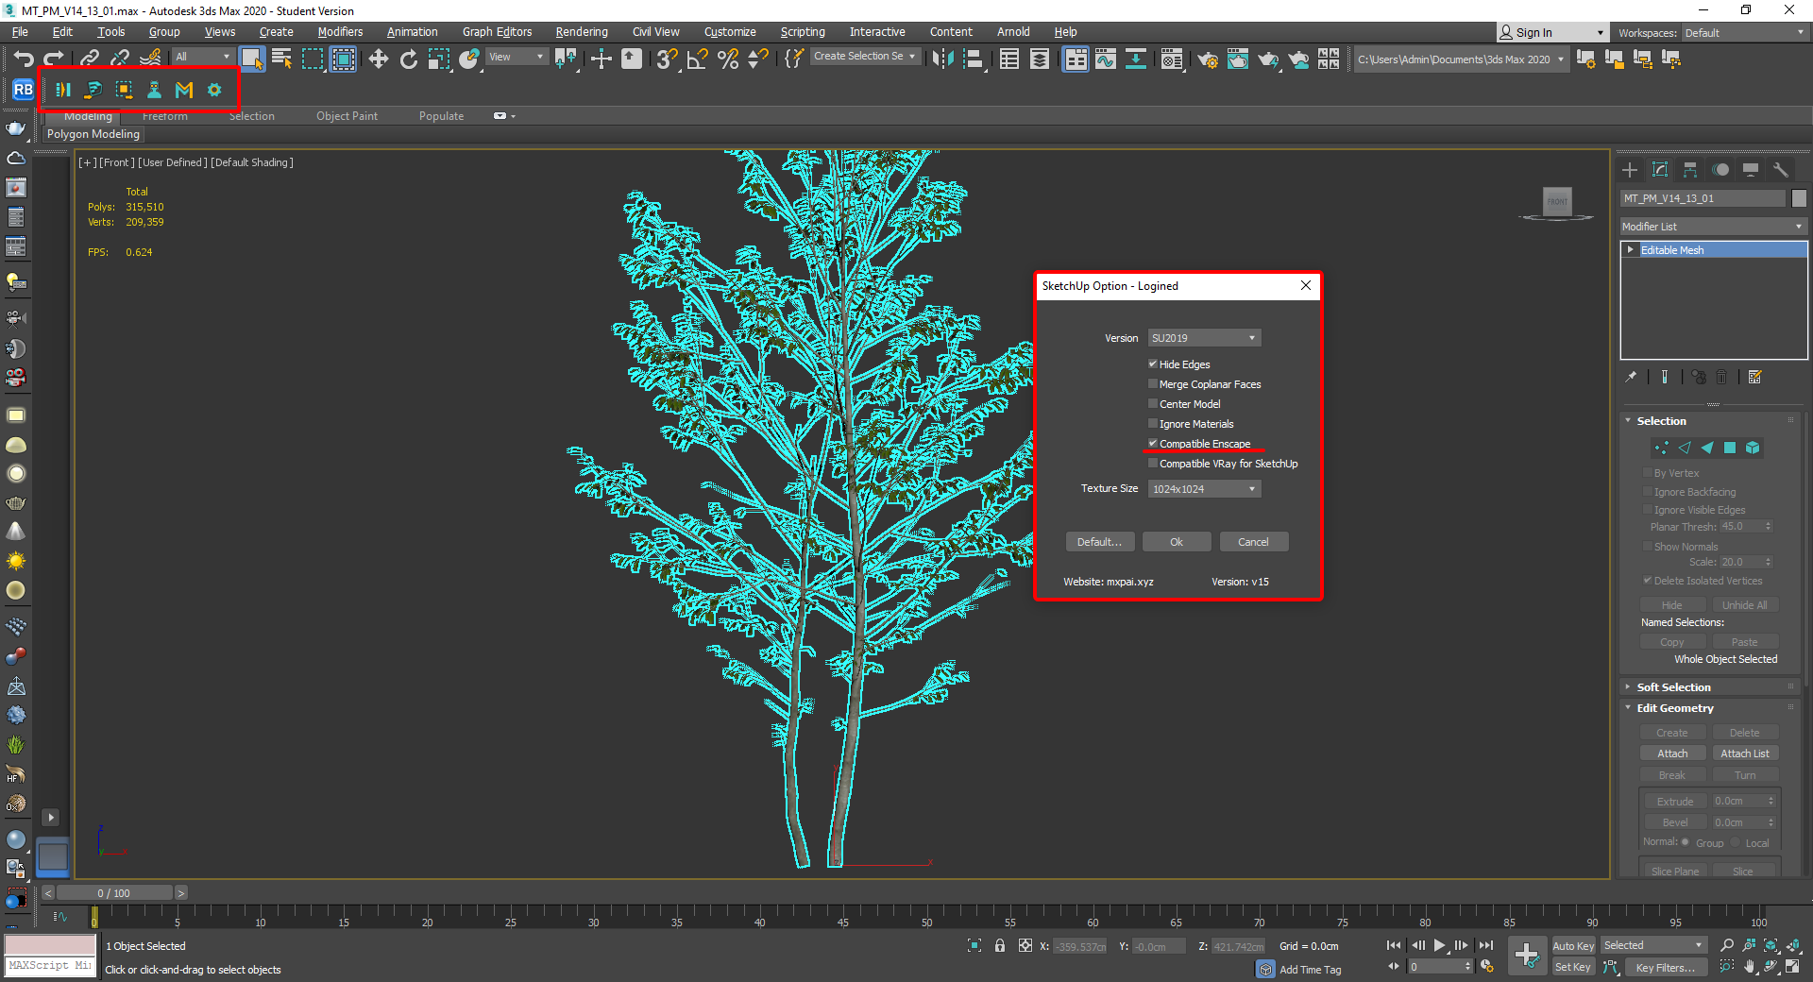1813x982 pixels.
Task: Click the object color swatch beside MT_PM_V14_13_01
Action: coord(1800,198)
